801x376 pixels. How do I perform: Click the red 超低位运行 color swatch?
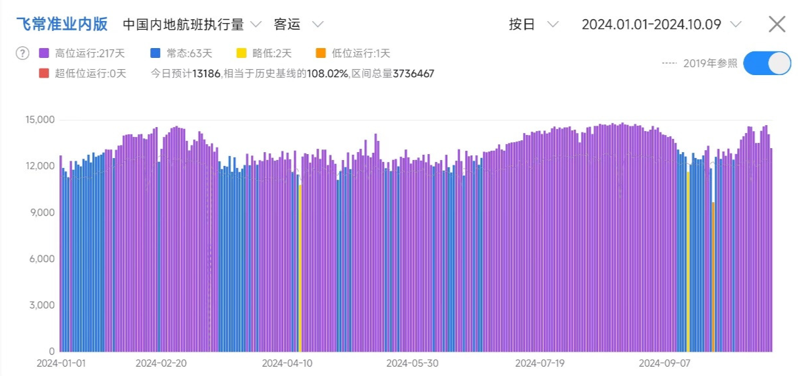point(44,73)
